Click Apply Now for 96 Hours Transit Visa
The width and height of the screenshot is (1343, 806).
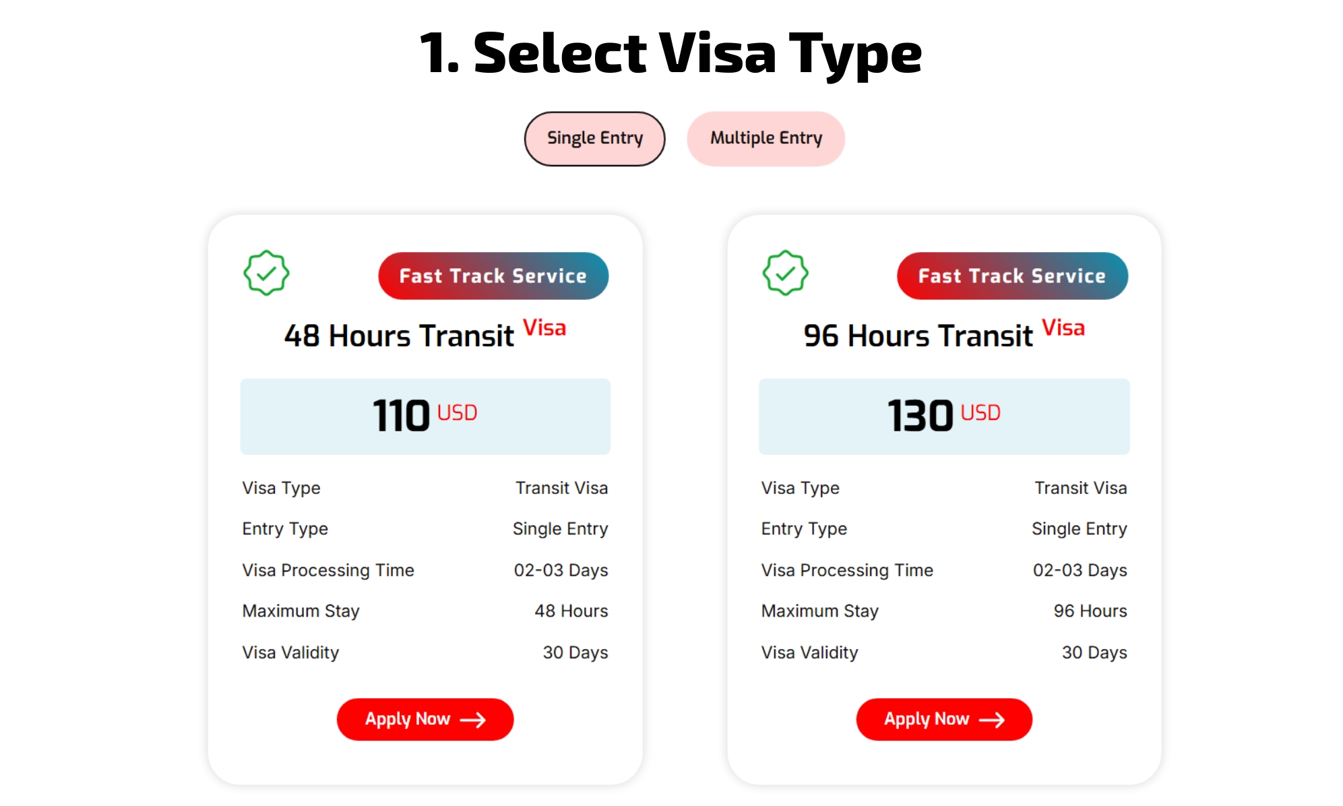point(943,720)
